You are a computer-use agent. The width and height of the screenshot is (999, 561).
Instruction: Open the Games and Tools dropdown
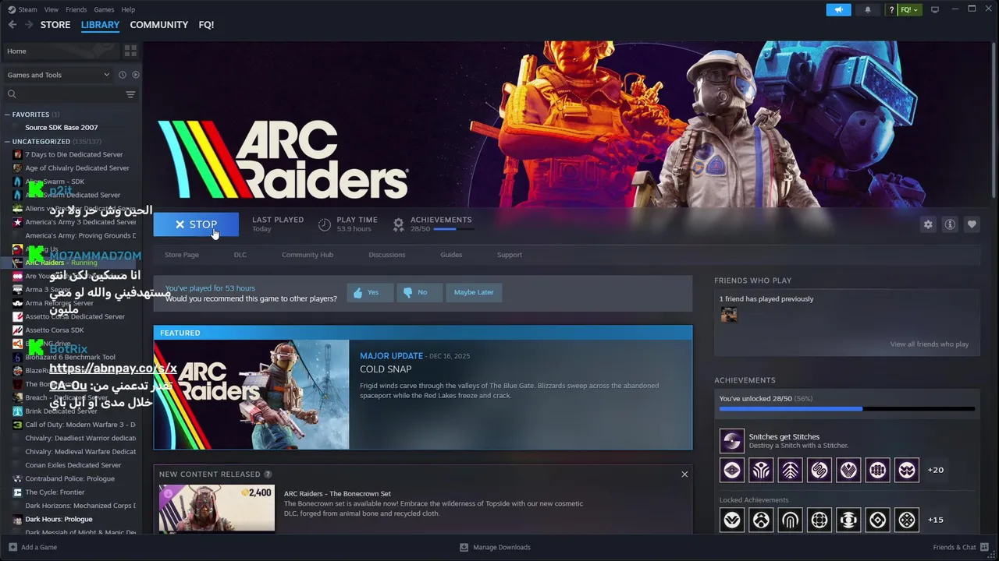pyautogui.click(x=59, y=75)
